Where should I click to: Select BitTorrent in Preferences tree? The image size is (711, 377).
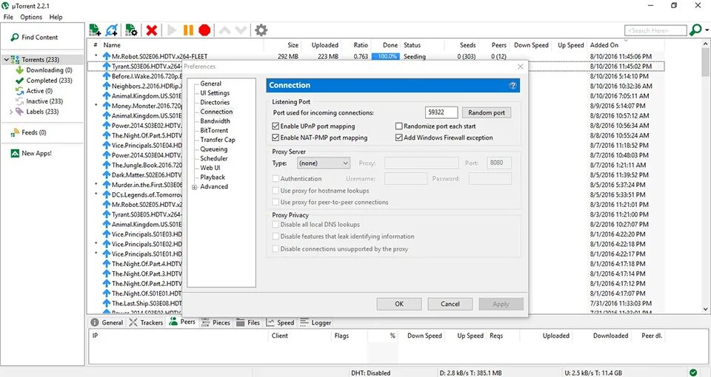(x=214, y=130)
